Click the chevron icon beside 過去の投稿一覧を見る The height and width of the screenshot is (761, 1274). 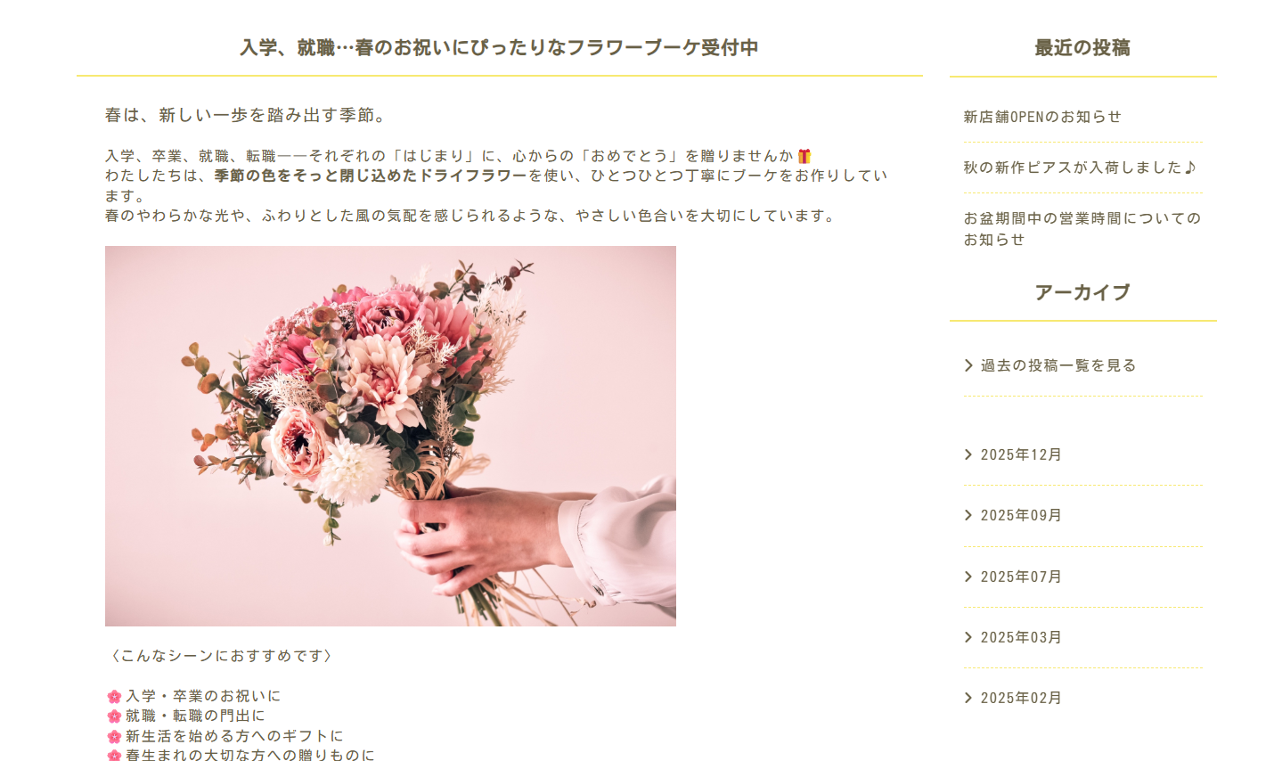click(x=968, y=365)
